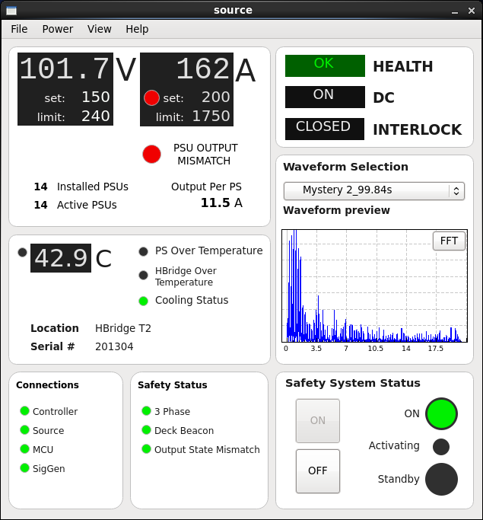Click the safety system ON button
This screenshot has width=483, height=520.
(318, 420)
